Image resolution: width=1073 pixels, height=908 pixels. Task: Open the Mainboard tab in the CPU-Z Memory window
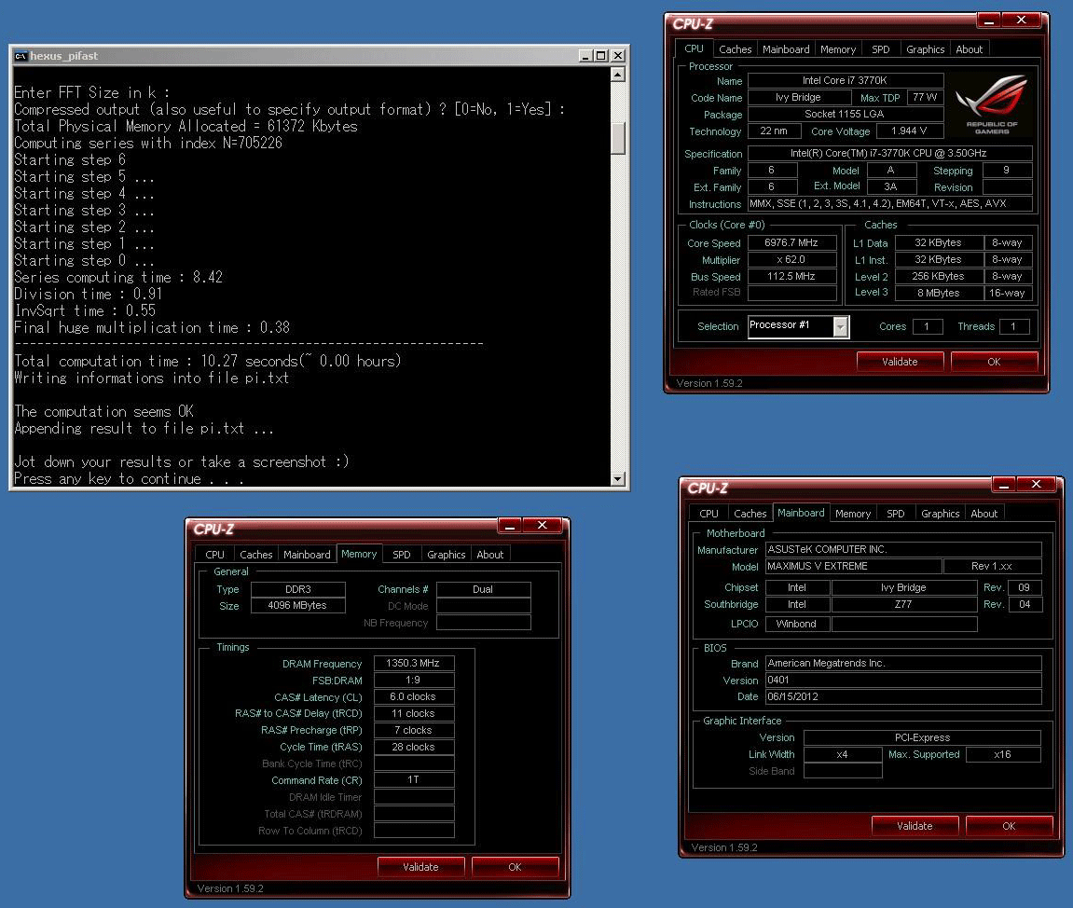[307, 555]
